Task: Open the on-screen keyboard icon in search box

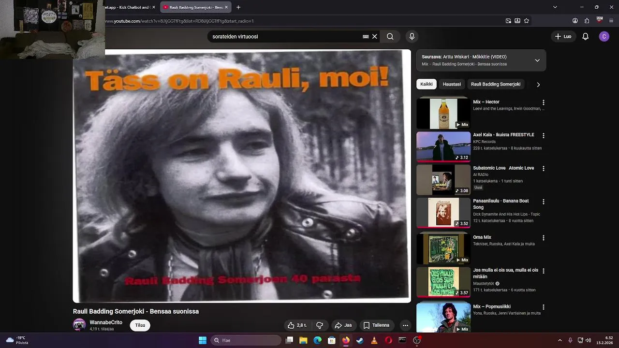Action: pyautogui.click(x=366, y=36)
